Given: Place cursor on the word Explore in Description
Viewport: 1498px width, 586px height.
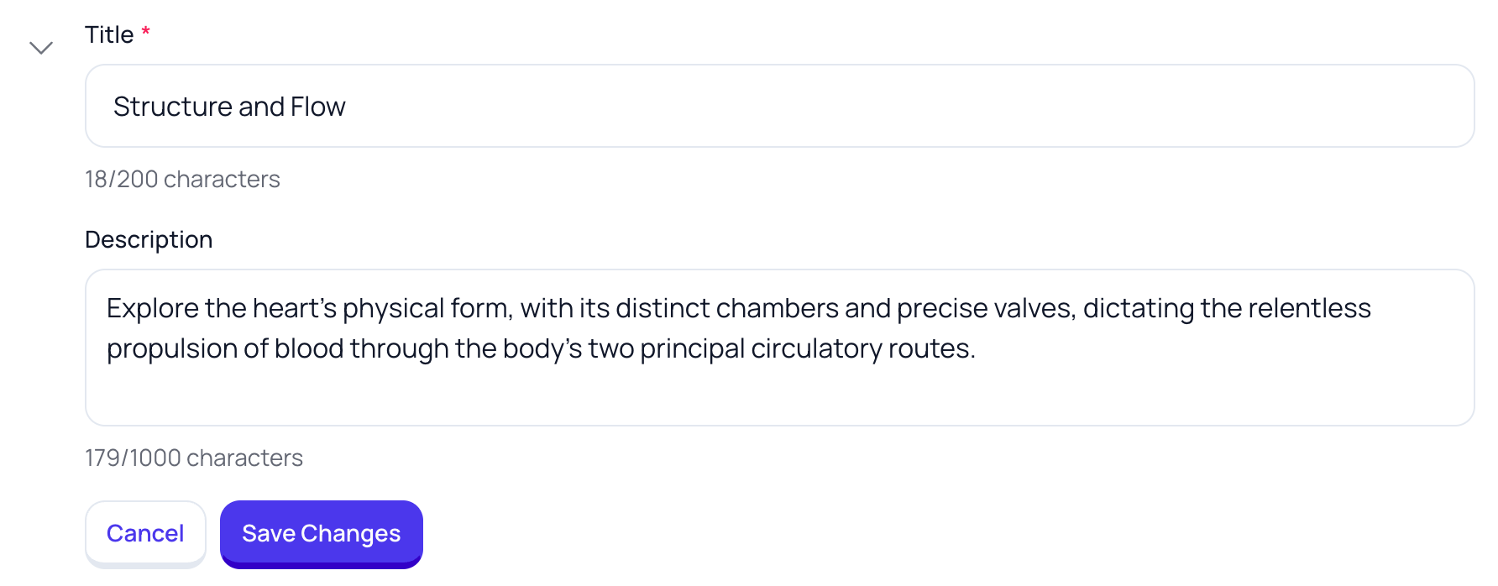Looking at the screenshot, I should 153,309.
